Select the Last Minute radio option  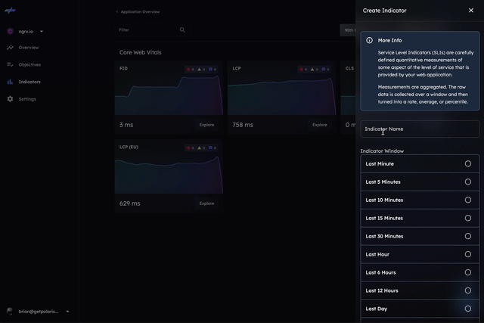point(467,163)
